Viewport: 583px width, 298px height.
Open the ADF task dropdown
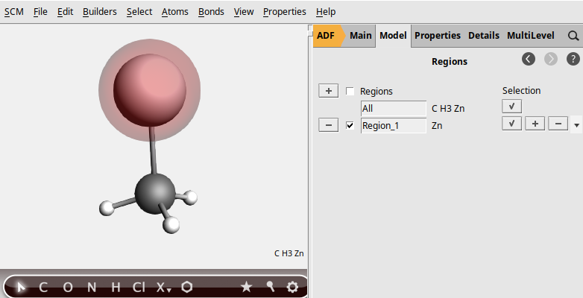click(x=326, y=35)
